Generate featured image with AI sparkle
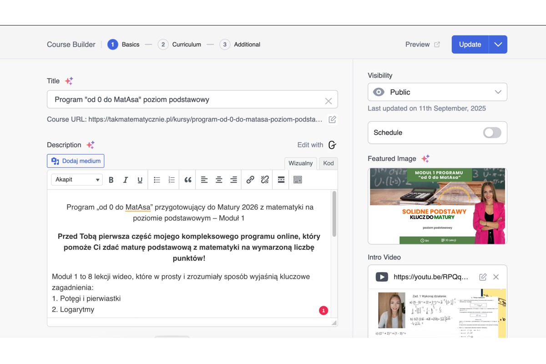Image resolution: width=546 pixels, height=364 pixels. tap(425, 158)
